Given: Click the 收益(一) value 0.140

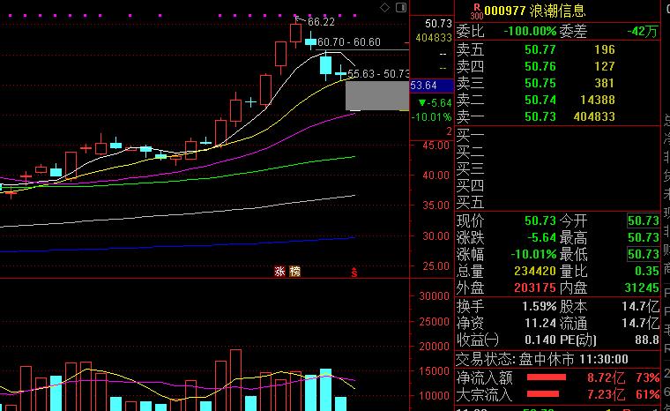Looking at the screenshot, I should pyautogui.click(x=540, y=340).
